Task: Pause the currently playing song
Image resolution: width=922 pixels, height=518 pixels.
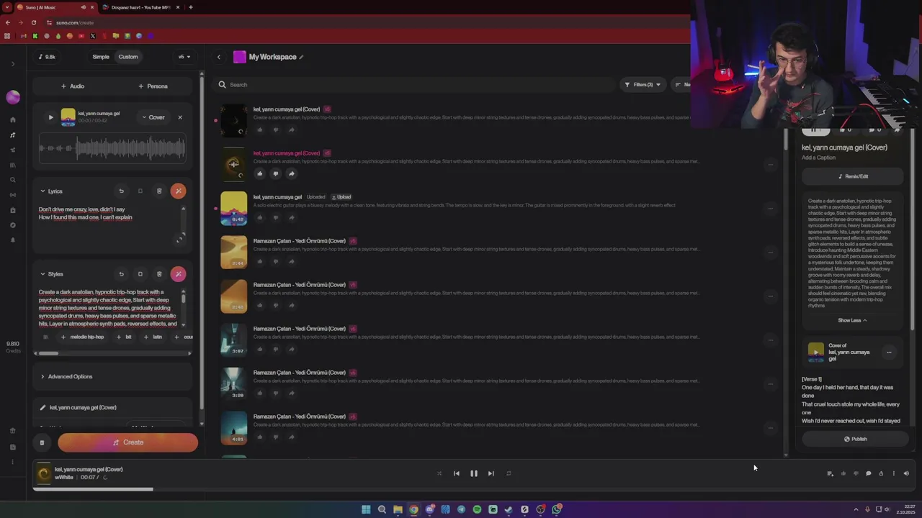Action: [473, 473]
